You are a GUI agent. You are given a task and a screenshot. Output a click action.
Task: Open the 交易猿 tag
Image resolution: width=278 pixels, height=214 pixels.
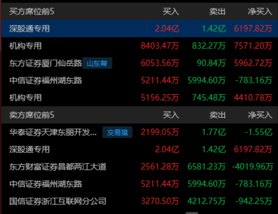tap(117, 132)
